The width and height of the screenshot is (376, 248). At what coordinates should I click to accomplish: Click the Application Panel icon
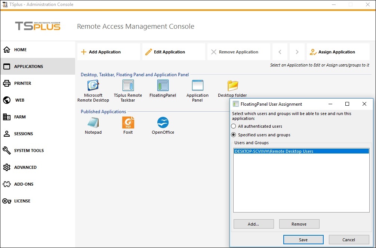[x=197, y=86]
